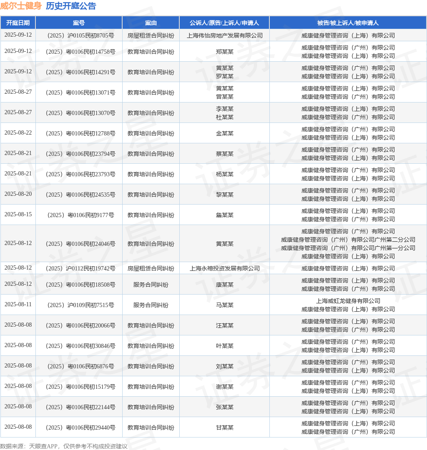Click plaintiff 叶某某
Screen dimensions: 427x450
[225, 345]
